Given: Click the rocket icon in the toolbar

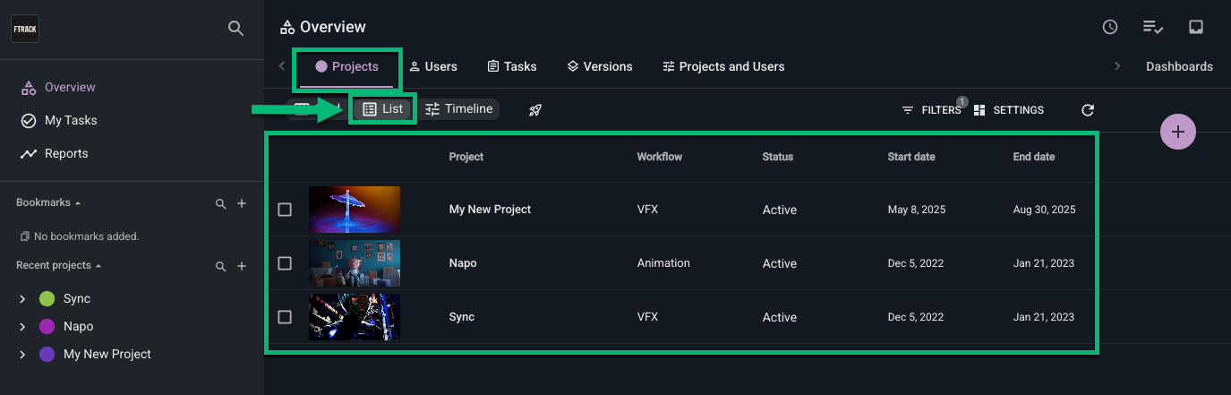Looking at the screenshot, I should 535,110.
